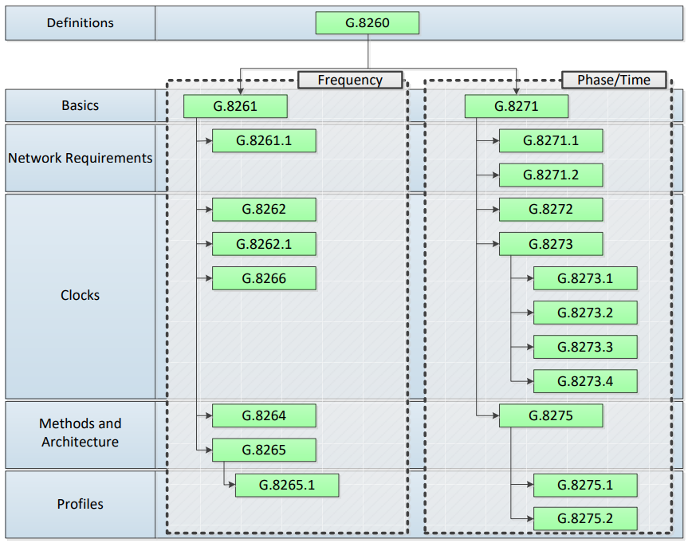Image resolution: width=688 pixels, height=543 pixels.
Task: Open the G.8273.4 node
Action: click(584, 381)
